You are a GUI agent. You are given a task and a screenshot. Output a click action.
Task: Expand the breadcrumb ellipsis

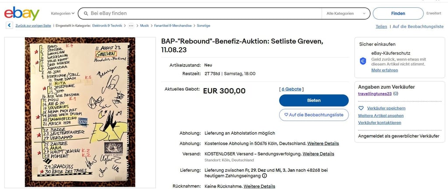coord(131,26)
